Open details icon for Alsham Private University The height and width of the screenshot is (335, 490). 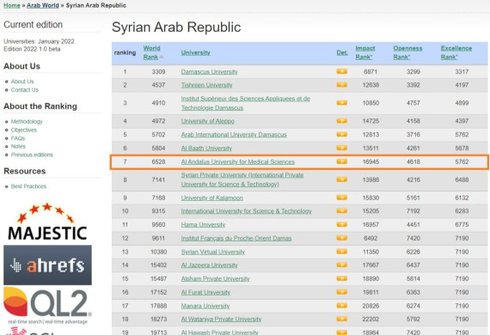(341, 278)
